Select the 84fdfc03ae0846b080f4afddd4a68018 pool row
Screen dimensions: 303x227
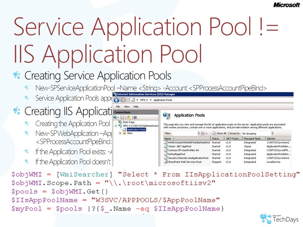227,143
